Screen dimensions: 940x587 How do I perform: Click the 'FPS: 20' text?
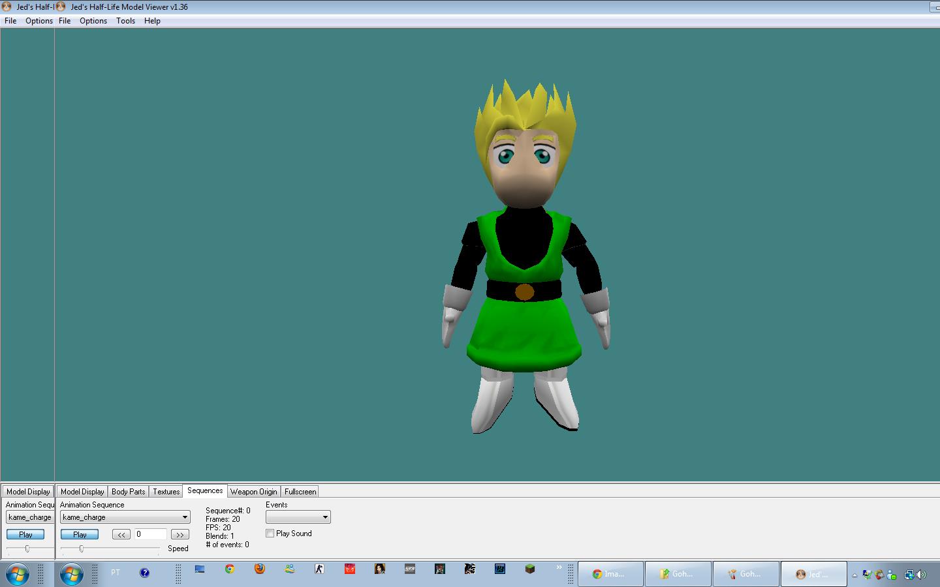tap(218, 528)
